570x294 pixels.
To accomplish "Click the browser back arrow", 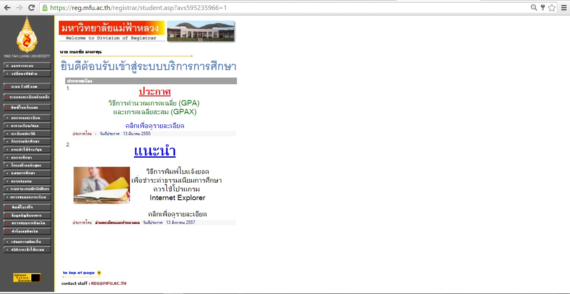I will pos(7,7).
